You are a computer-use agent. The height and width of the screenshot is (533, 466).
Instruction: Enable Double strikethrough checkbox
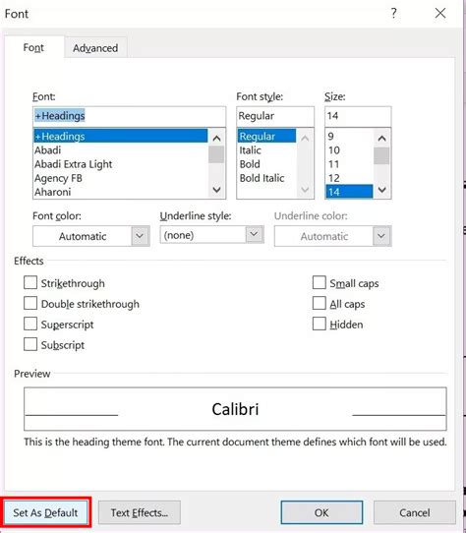pyautogui.click(x=30, y=303)
